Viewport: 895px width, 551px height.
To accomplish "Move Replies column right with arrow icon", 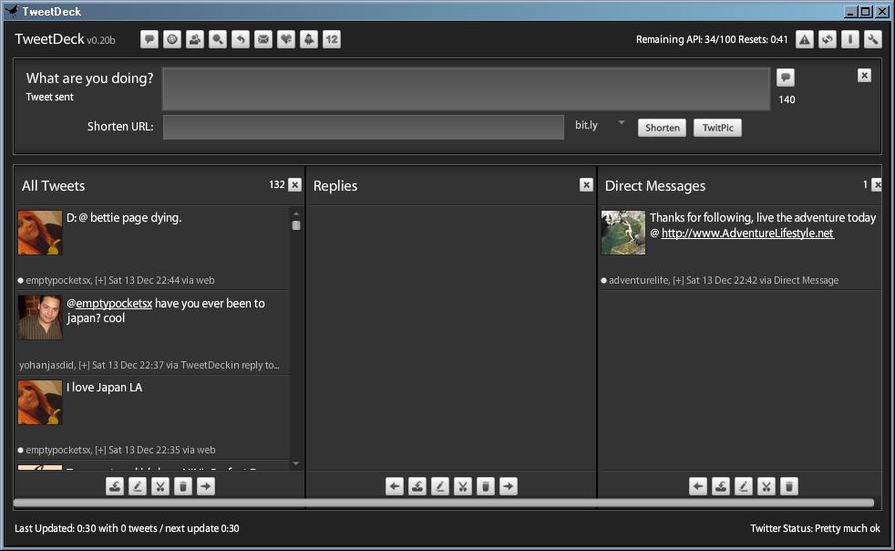I will click(x=509, y=486).
